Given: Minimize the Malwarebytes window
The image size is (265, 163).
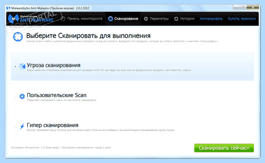Looking at the screenshot, I should 236,7.
